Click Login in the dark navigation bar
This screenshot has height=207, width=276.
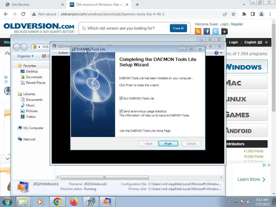233,42
